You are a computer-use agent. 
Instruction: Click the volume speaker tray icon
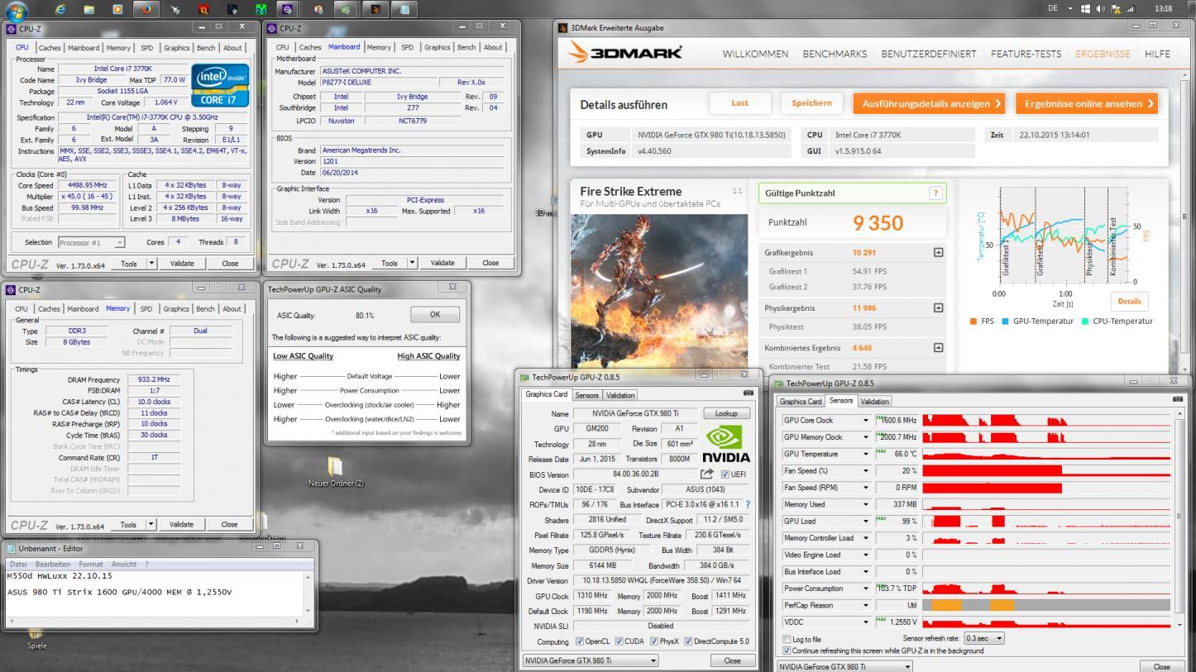1101,8
